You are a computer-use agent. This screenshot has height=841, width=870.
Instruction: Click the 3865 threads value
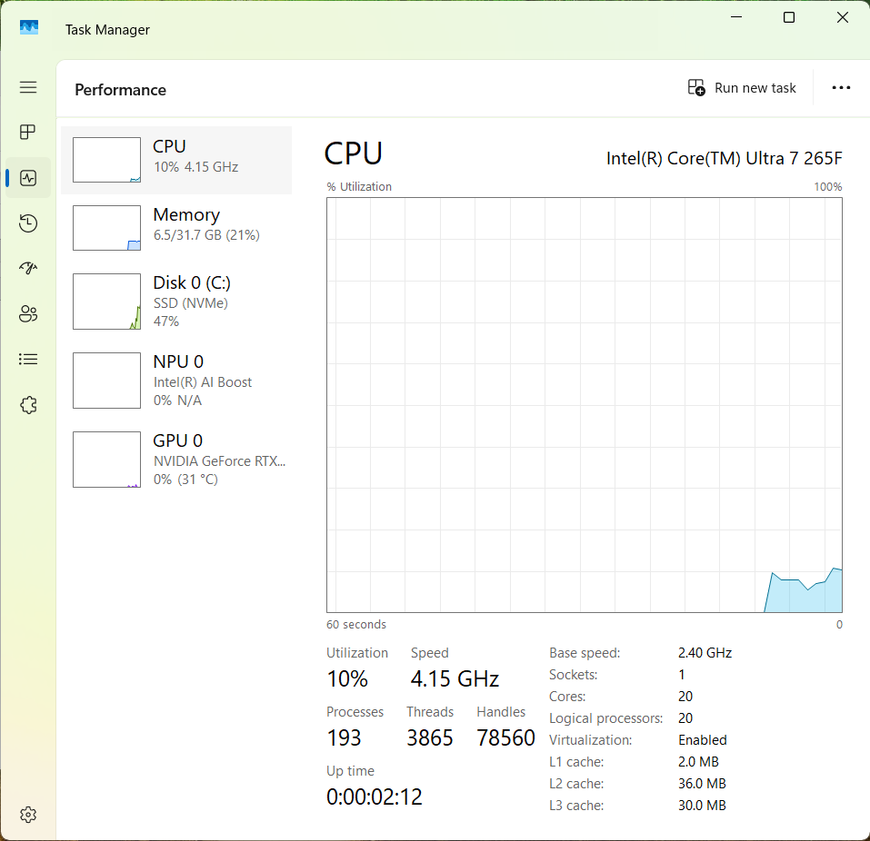pos(430,737)
